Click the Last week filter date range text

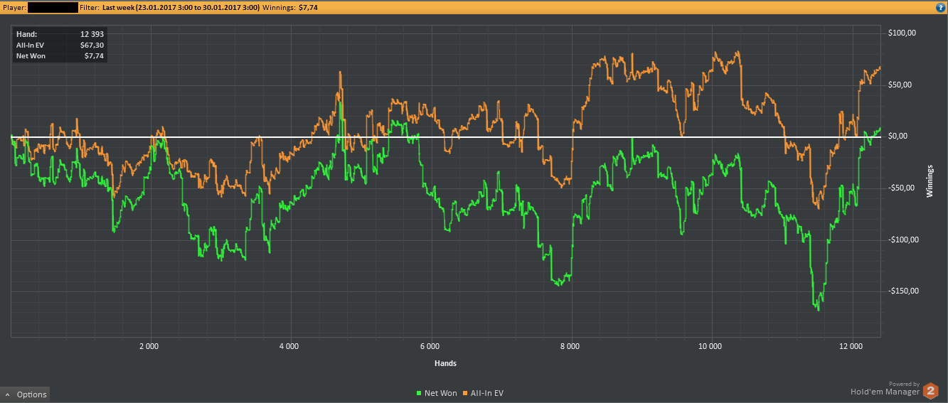(181, 6)
